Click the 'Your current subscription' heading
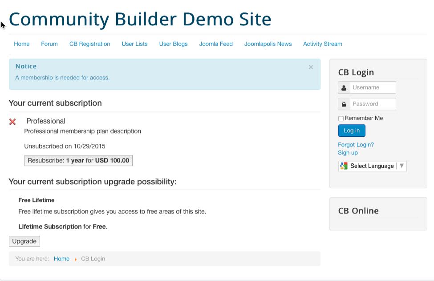The width and height of the screenshot is (434, 281). pos(55,103)
